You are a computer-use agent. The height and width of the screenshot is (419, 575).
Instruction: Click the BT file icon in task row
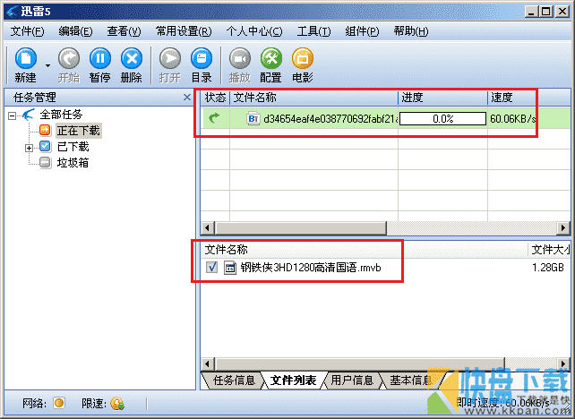(253, 118)
